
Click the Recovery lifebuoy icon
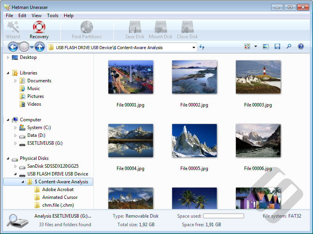click(39, 27)
